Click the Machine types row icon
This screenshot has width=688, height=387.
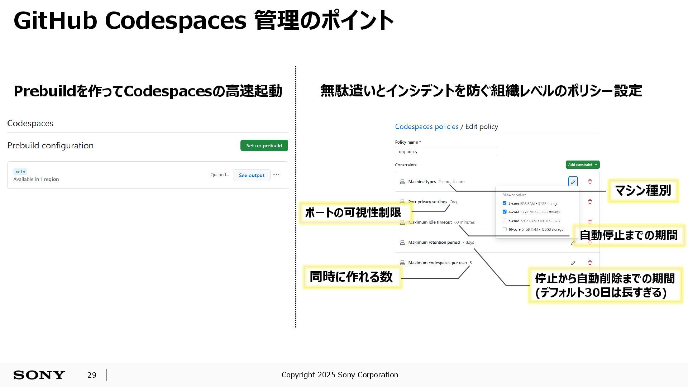pos(402,182)
